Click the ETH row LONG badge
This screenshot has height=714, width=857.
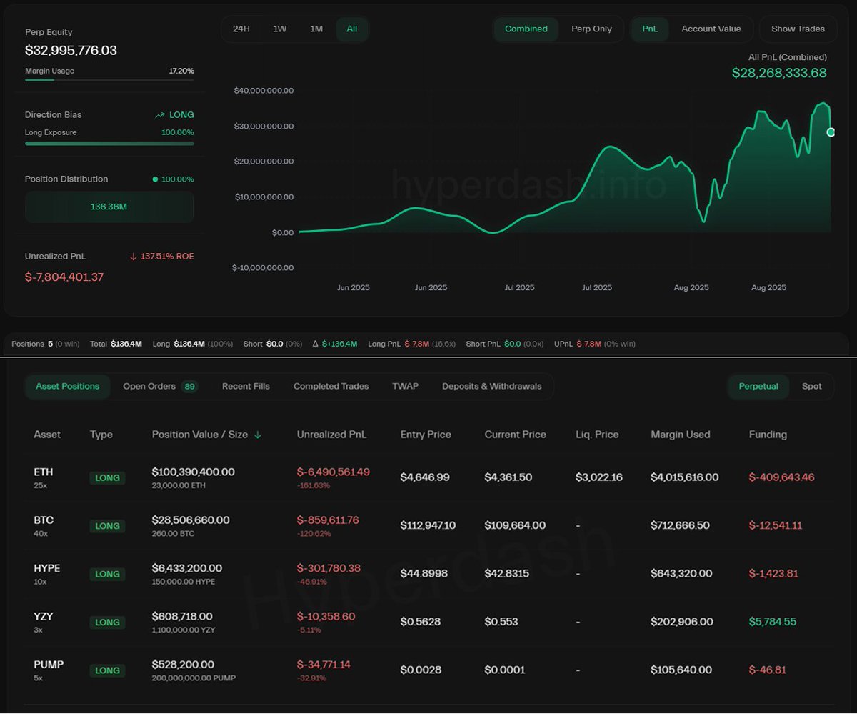107,478
